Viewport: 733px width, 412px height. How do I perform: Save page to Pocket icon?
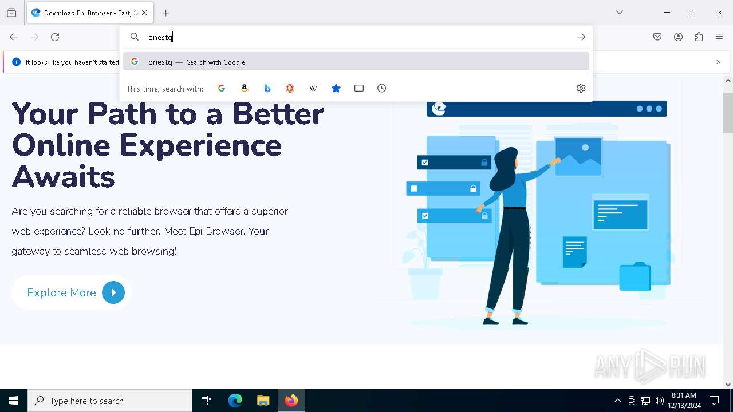pyautogui.click(x=657, y=37)
